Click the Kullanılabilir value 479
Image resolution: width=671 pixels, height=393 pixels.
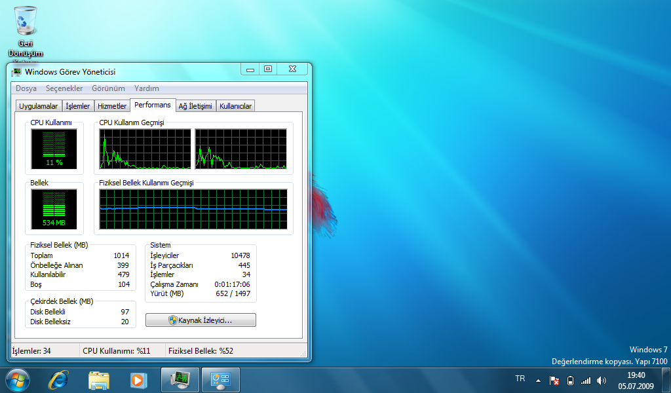click(123, 274)
